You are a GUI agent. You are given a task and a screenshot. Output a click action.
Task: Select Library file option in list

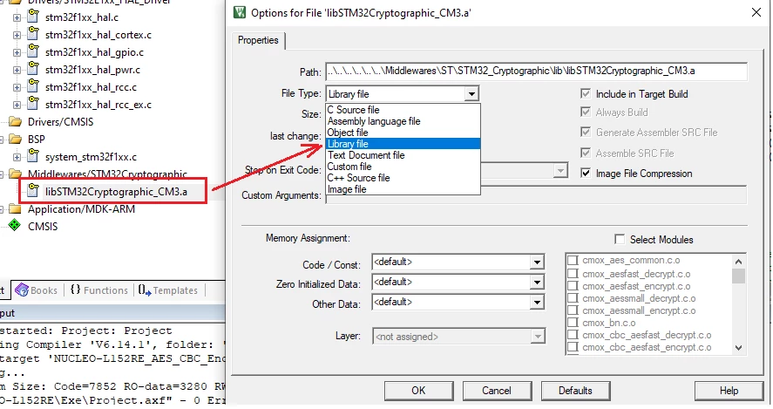pos(403,144)
